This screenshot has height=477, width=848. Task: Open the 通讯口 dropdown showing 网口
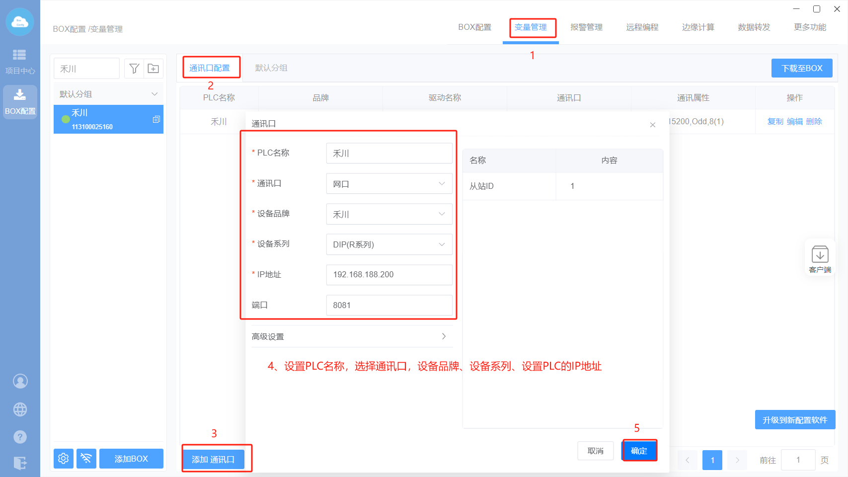pyautogui.click(x=389, y=184)
